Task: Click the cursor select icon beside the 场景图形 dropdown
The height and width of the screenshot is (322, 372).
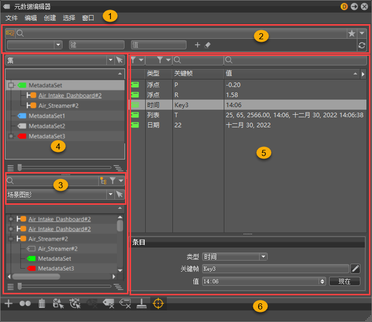Action: point(119,194)
